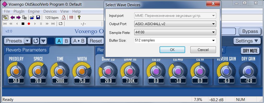Click the DRY GAIN value field -12.0
The width and height of the screenshot is (264, 103).
248,81
